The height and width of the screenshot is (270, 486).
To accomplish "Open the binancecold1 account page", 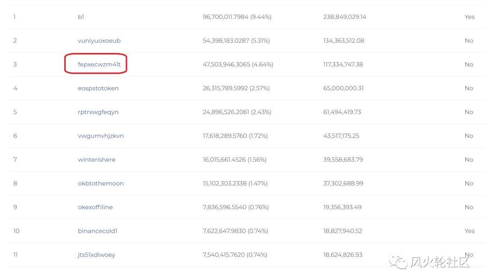I will tap(97, 231).
